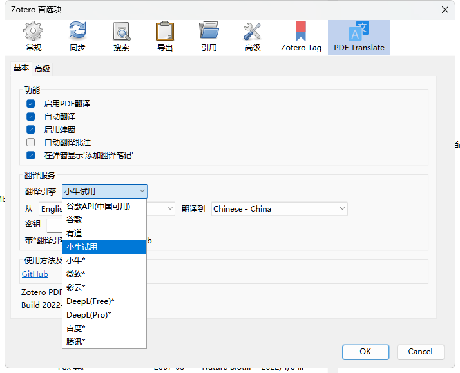Viewport: 460px width, 373px height.
Task: Click the Cancel button
Action: [x=421, y=352]
